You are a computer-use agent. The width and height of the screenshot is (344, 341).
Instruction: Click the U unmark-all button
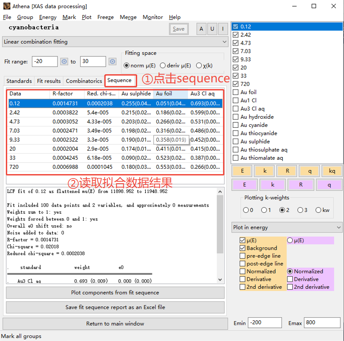(212, 29)
